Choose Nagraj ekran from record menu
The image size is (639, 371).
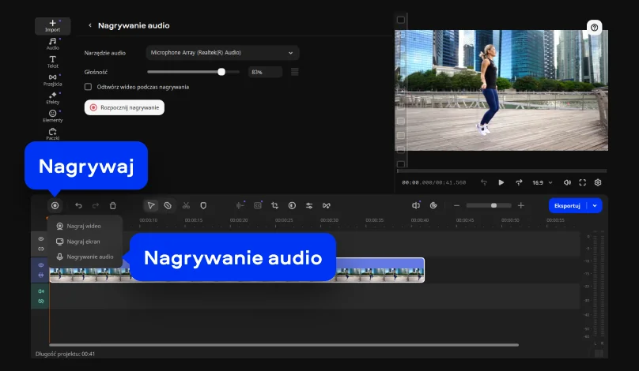pyautogui.click(x=83, y=242)
